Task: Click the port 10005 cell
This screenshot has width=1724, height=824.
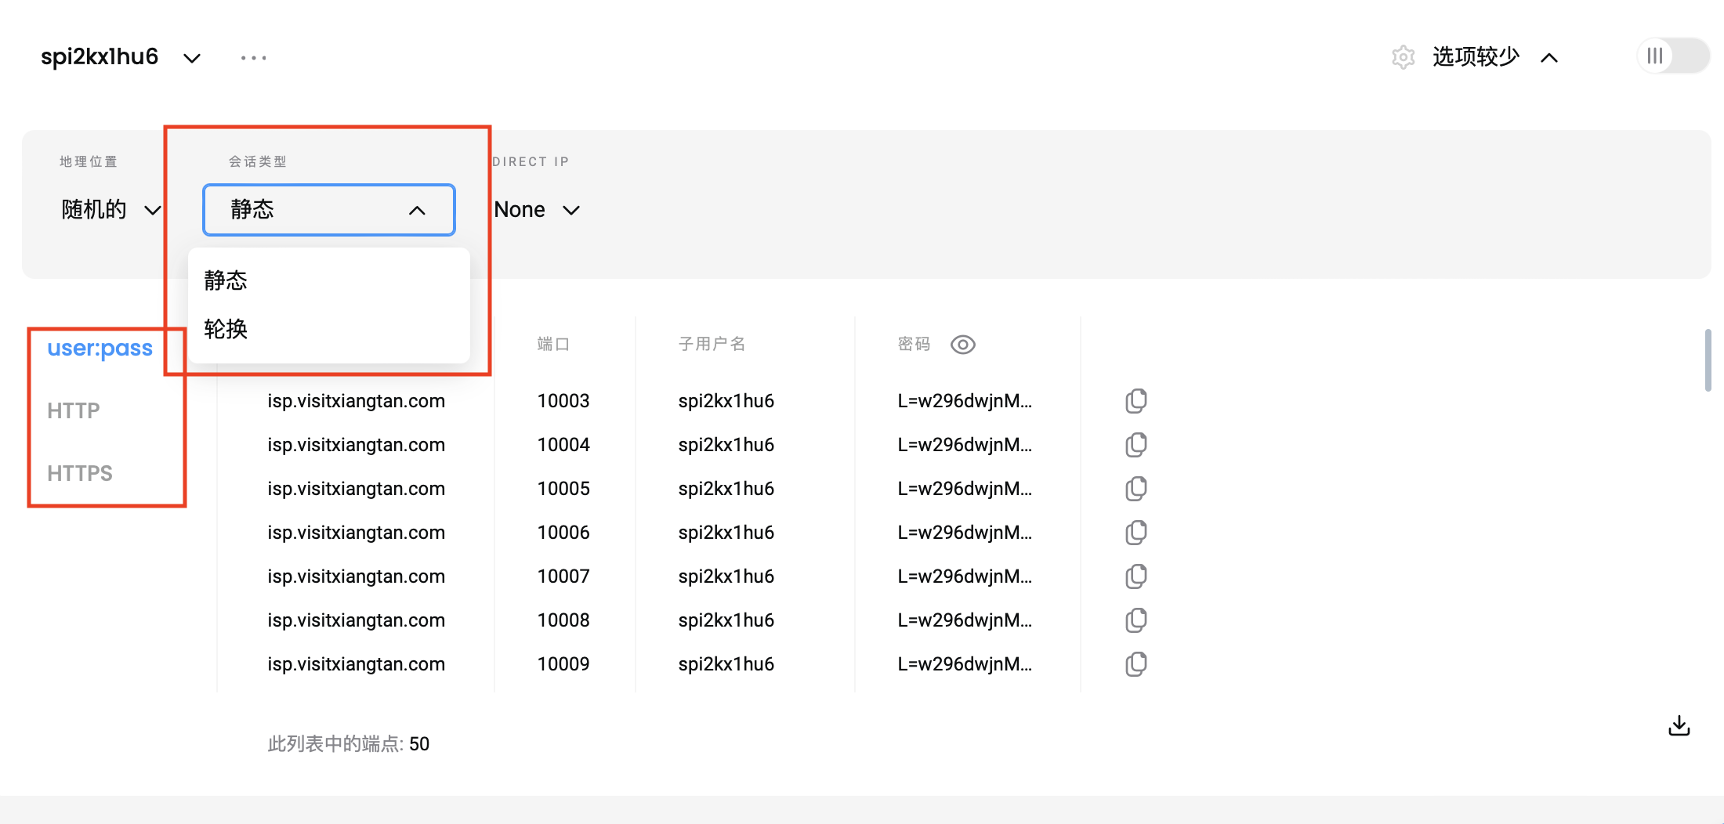Action: [x=563, y=489]
